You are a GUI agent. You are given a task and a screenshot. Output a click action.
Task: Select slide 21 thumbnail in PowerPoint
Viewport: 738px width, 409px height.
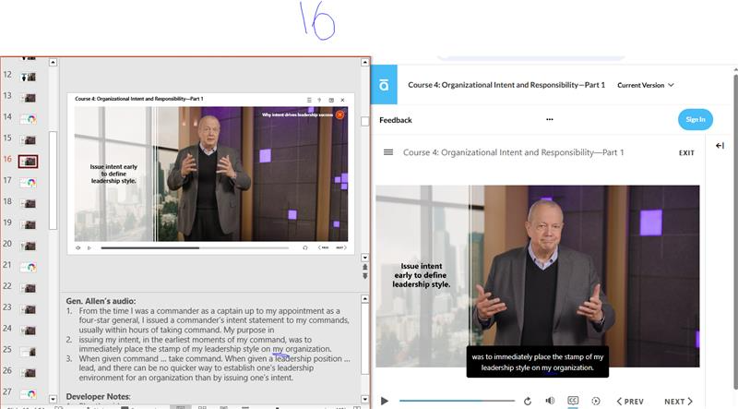click(x=29, y=267)
